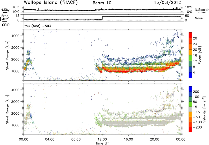Click the "Slant Range [km]" label of velocity panel
209x145 pixels.
pos(7,109)
